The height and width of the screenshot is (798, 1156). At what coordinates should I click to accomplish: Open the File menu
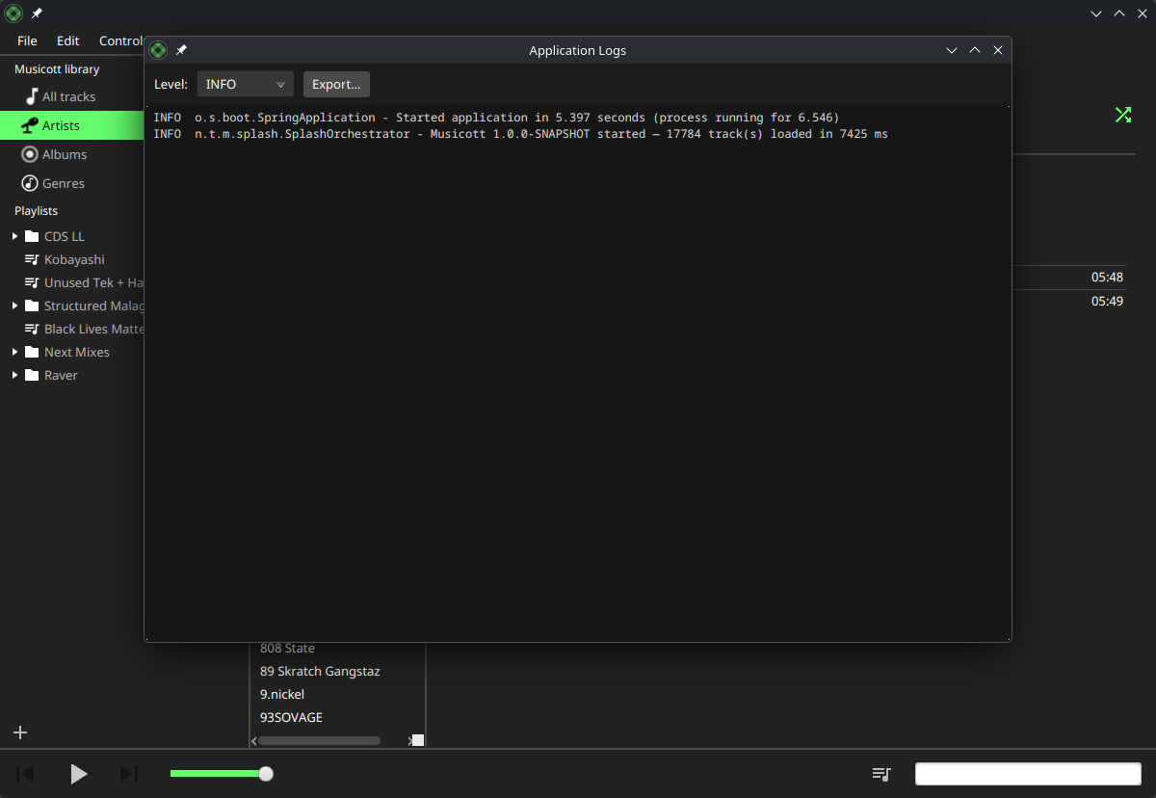tap(27, 40)
